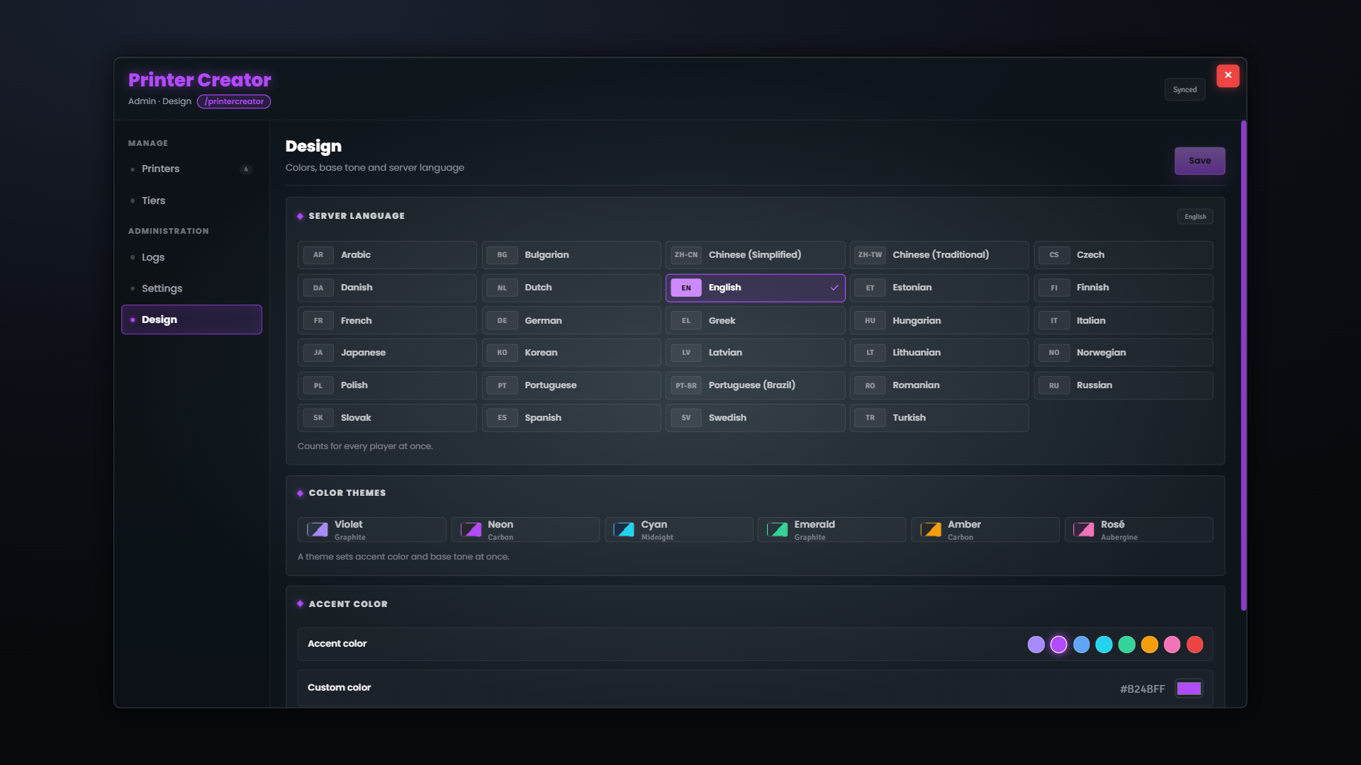Choose the Neon Carbon theme swatch icon
Viewport: 1361px width, 765px height.
pyautogui.click(x=471, y=530)
